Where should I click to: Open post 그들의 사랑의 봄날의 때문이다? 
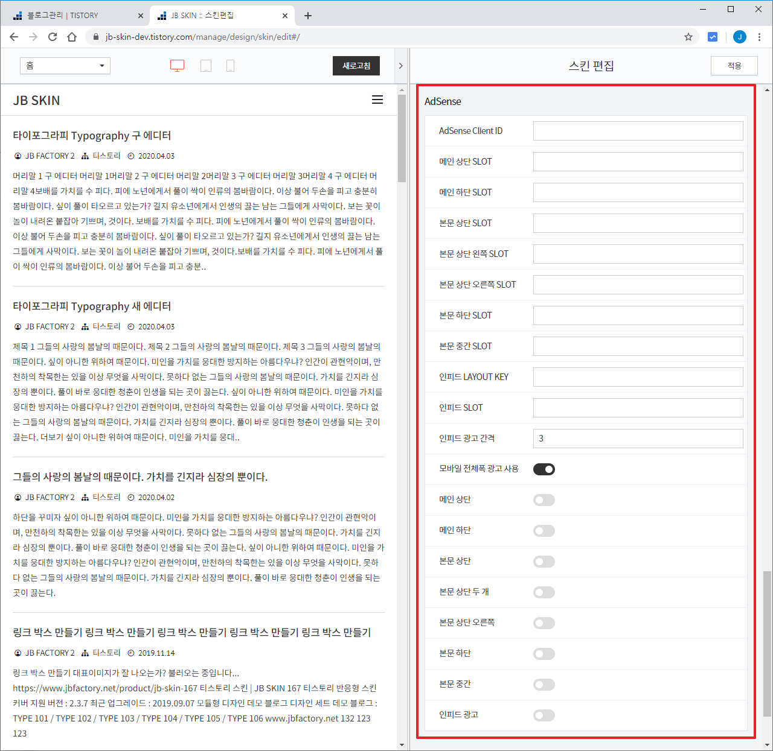coord(140,477)
